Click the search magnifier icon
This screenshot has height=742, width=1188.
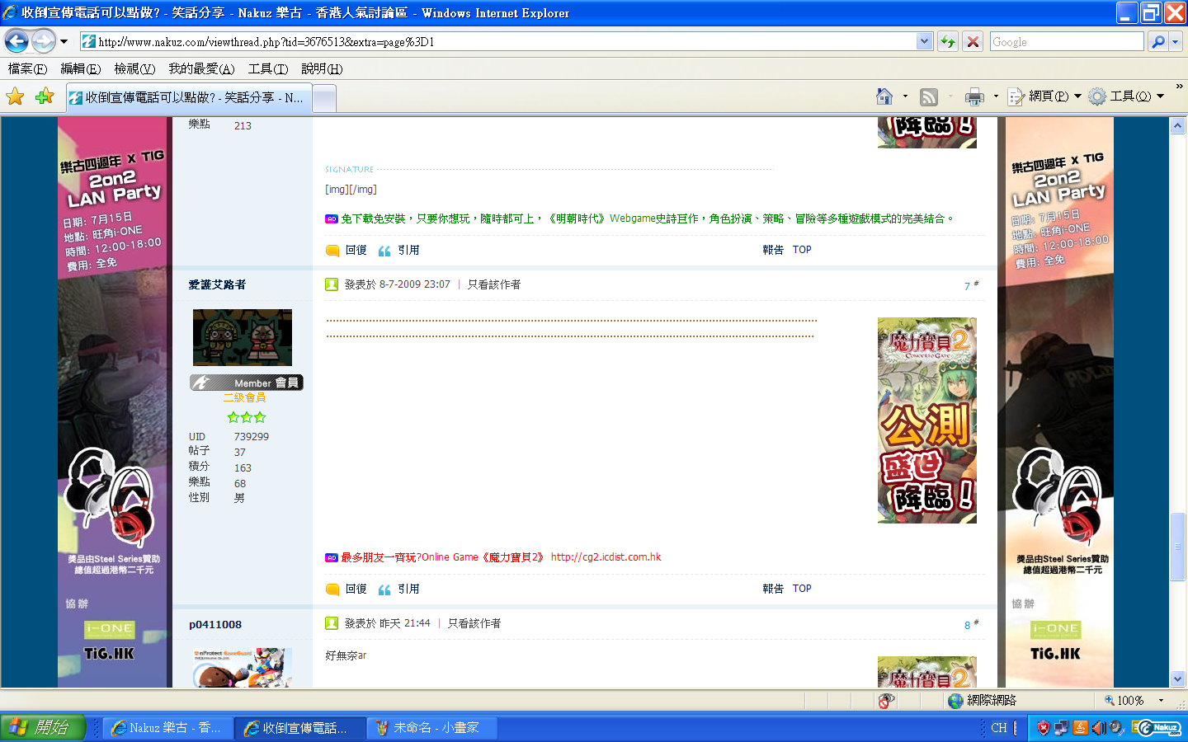[1158, 41]
